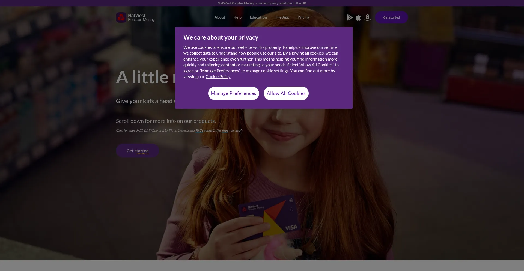Click the NatWest Rooster Money logo
The width and height of the screenshot is (524, 271).
(x=135, y=17)
